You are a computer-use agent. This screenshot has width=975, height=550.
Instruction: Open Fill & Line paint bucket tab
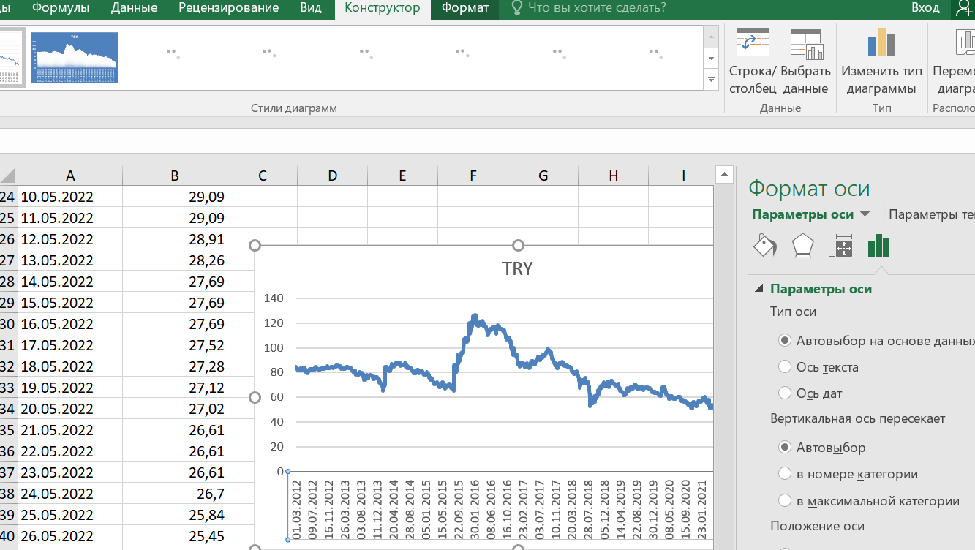[765, 246]
